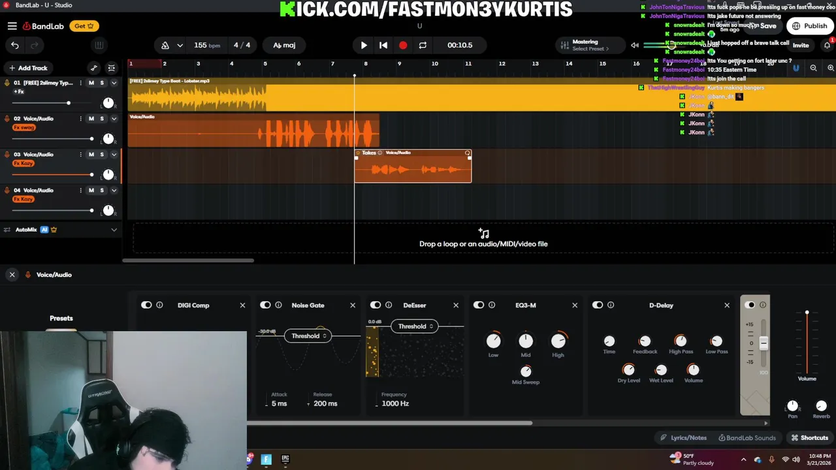
Task: Toggle the metronome icon
Action: point(165,45)
